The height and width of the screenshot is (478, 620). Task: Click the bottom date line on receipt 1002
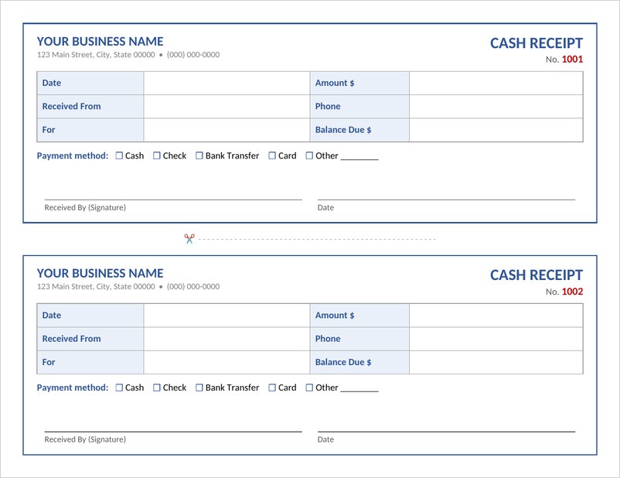[x=446, y=432]
